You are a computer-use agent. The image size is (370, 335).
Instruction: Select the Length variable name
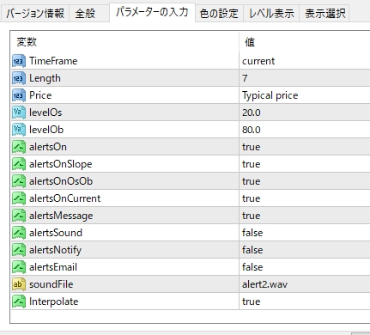pyautogui.click(x=45, y=78)
